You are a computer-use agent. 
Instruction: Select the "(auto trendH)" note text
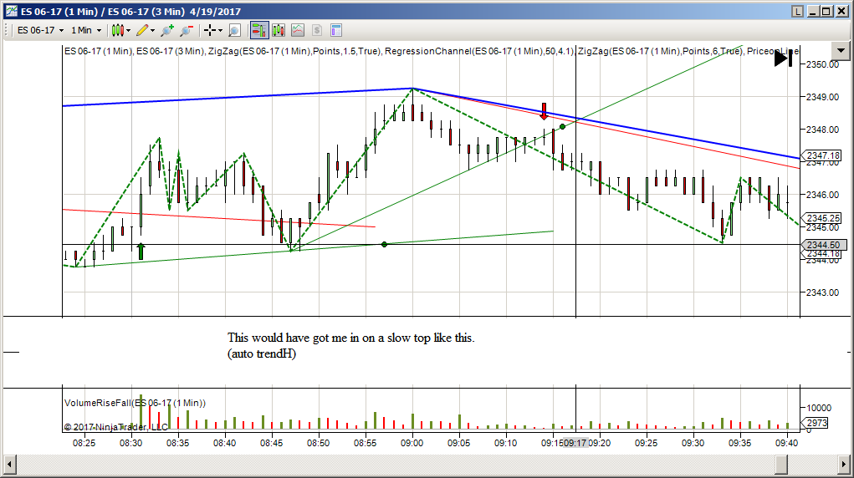tap(262, 353)
